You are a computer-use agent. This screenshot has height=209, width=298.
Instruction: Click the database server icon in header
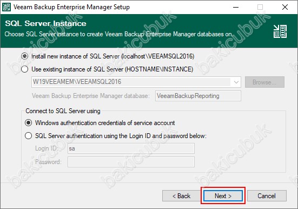(x=280, y=31)
